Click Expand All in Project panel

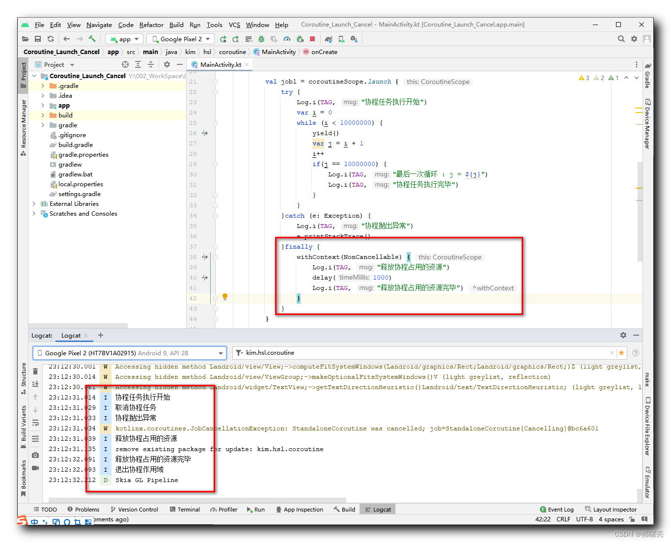tap(138, 64)
